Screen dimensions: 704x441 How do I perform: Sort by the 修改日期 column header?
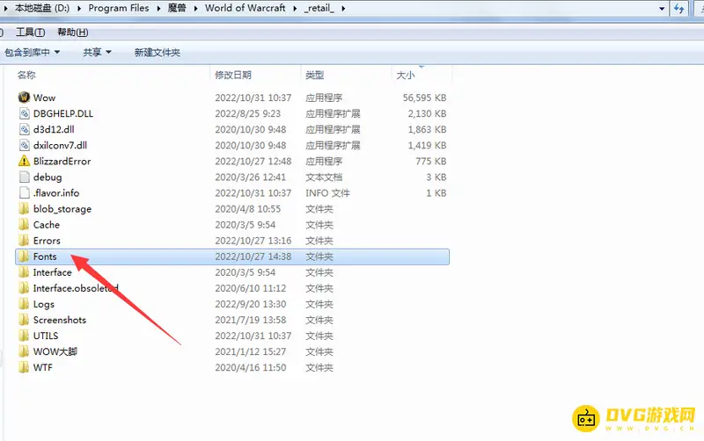pyautogui.click(x=233, y=75)
